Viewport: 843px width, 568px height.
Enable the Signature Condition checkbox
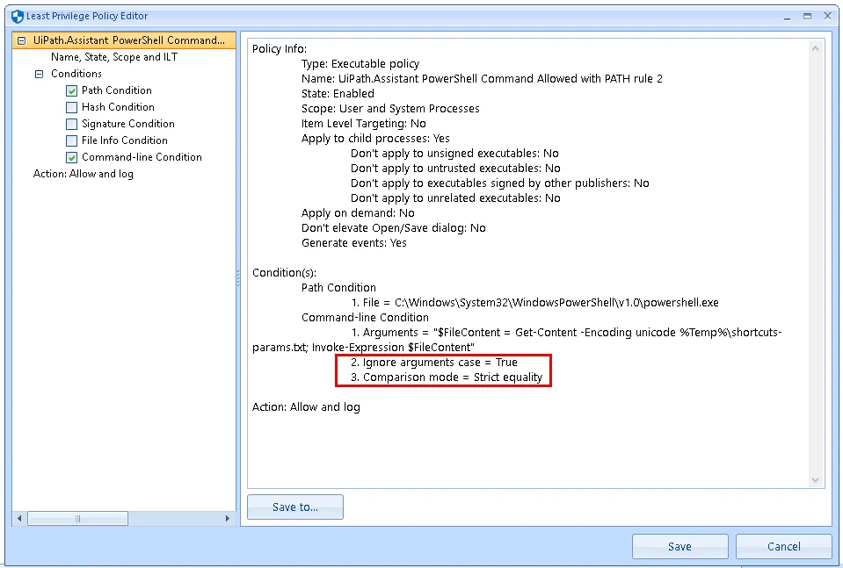(72, 125)
